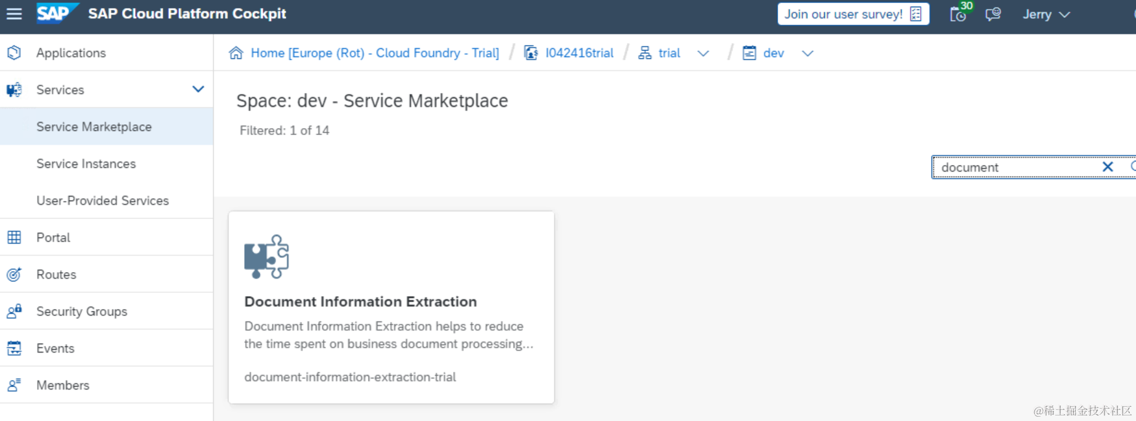Click the Document Information Extraction puzzle icon
The image size is (1136, 421).
tap(266, 257)
